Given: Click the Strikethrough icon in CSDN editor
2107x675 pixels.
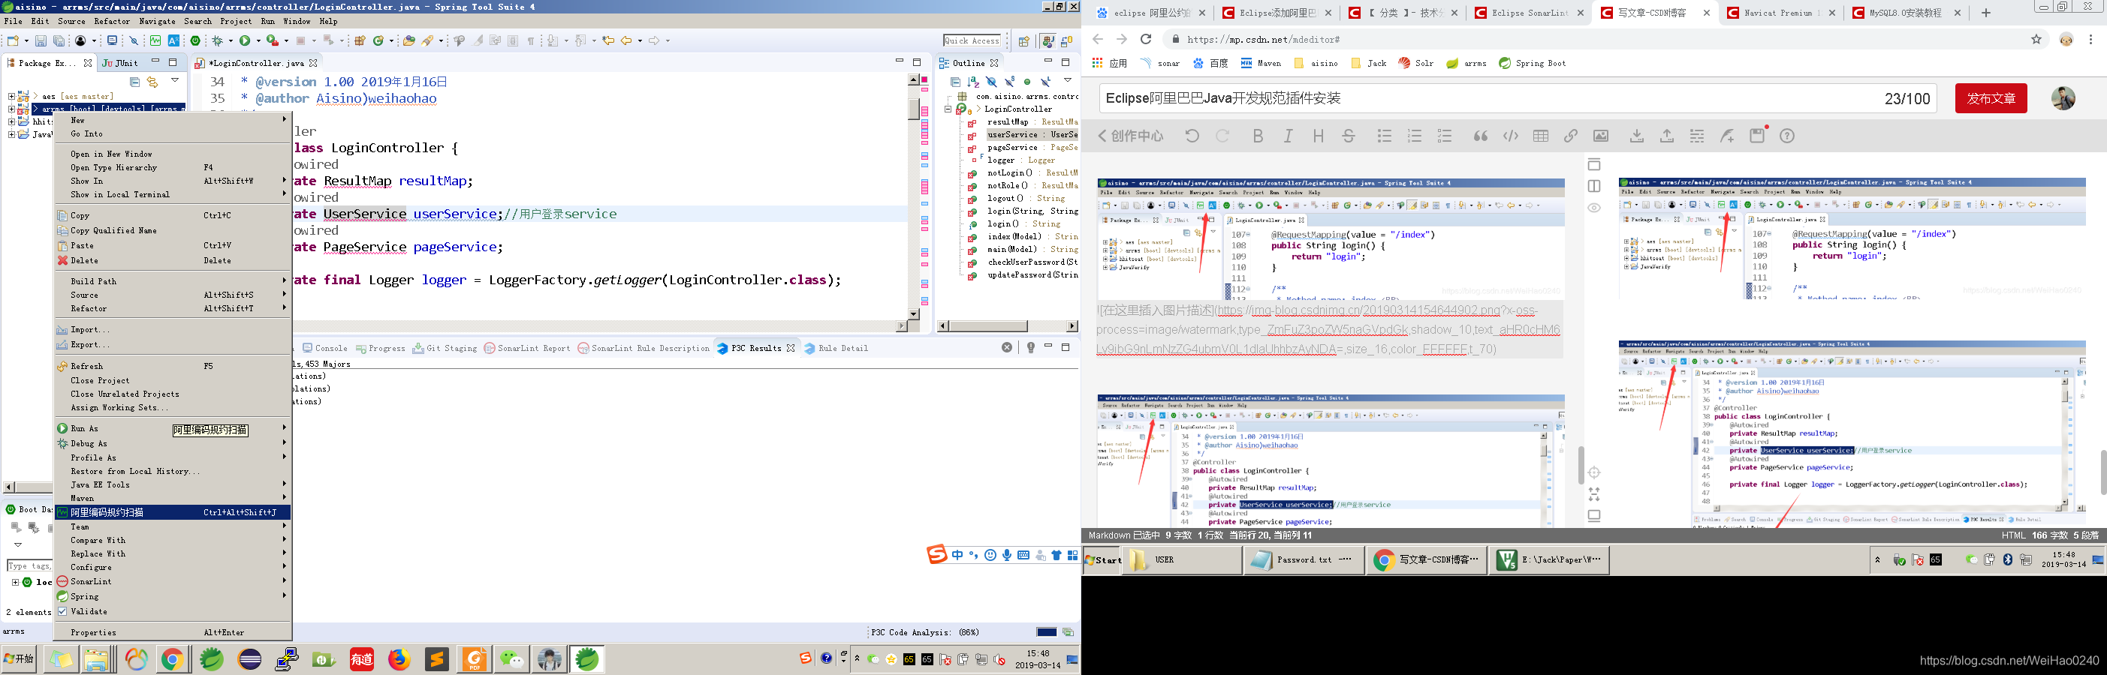Looking at the screenshot, I should pos(1349,136).
